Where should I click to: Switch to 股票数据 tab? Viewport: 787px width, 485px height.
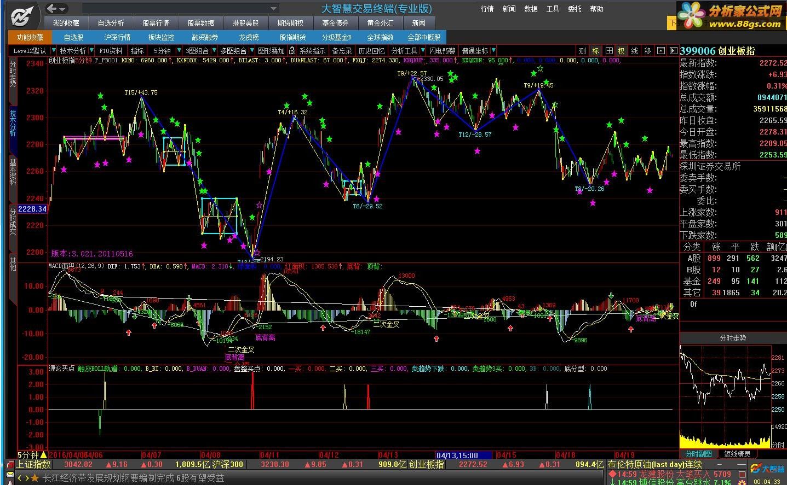(x=200, y=23)
